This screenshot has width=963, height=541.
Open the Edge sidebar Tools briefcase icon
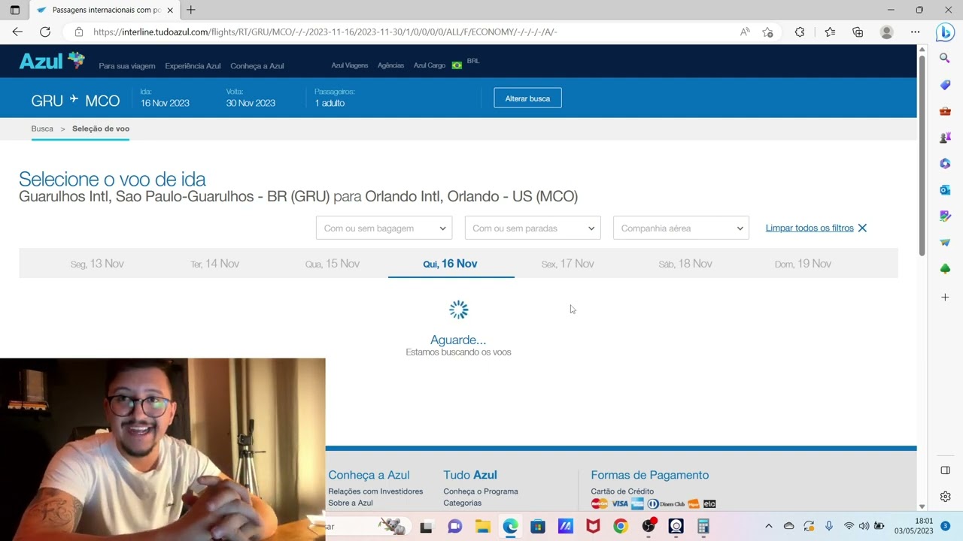point(945,111)
